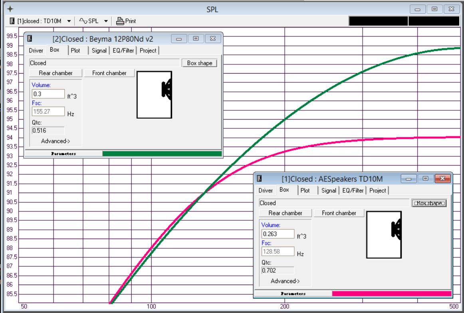Print the SPL graph
Viewport: 464px width, 313px height.
[126, 21]
